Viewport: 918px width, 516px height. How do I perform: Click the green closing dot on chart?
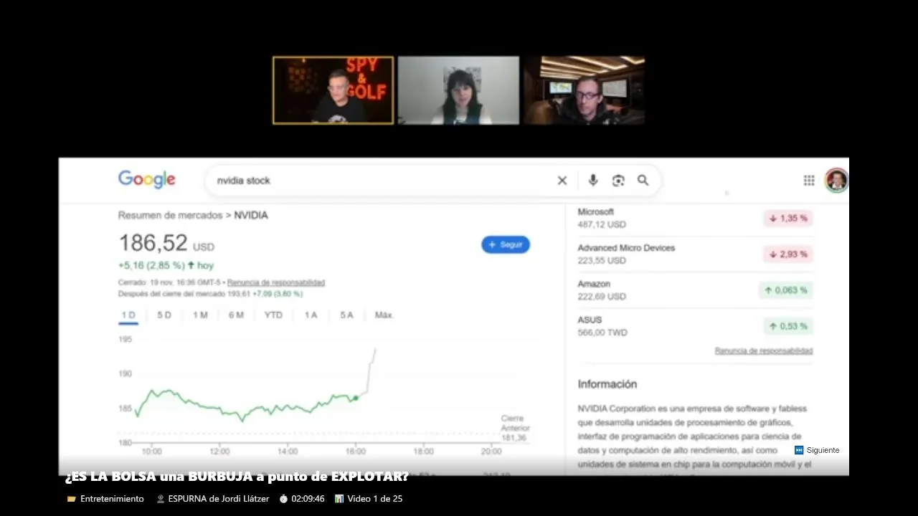point(356,398)
